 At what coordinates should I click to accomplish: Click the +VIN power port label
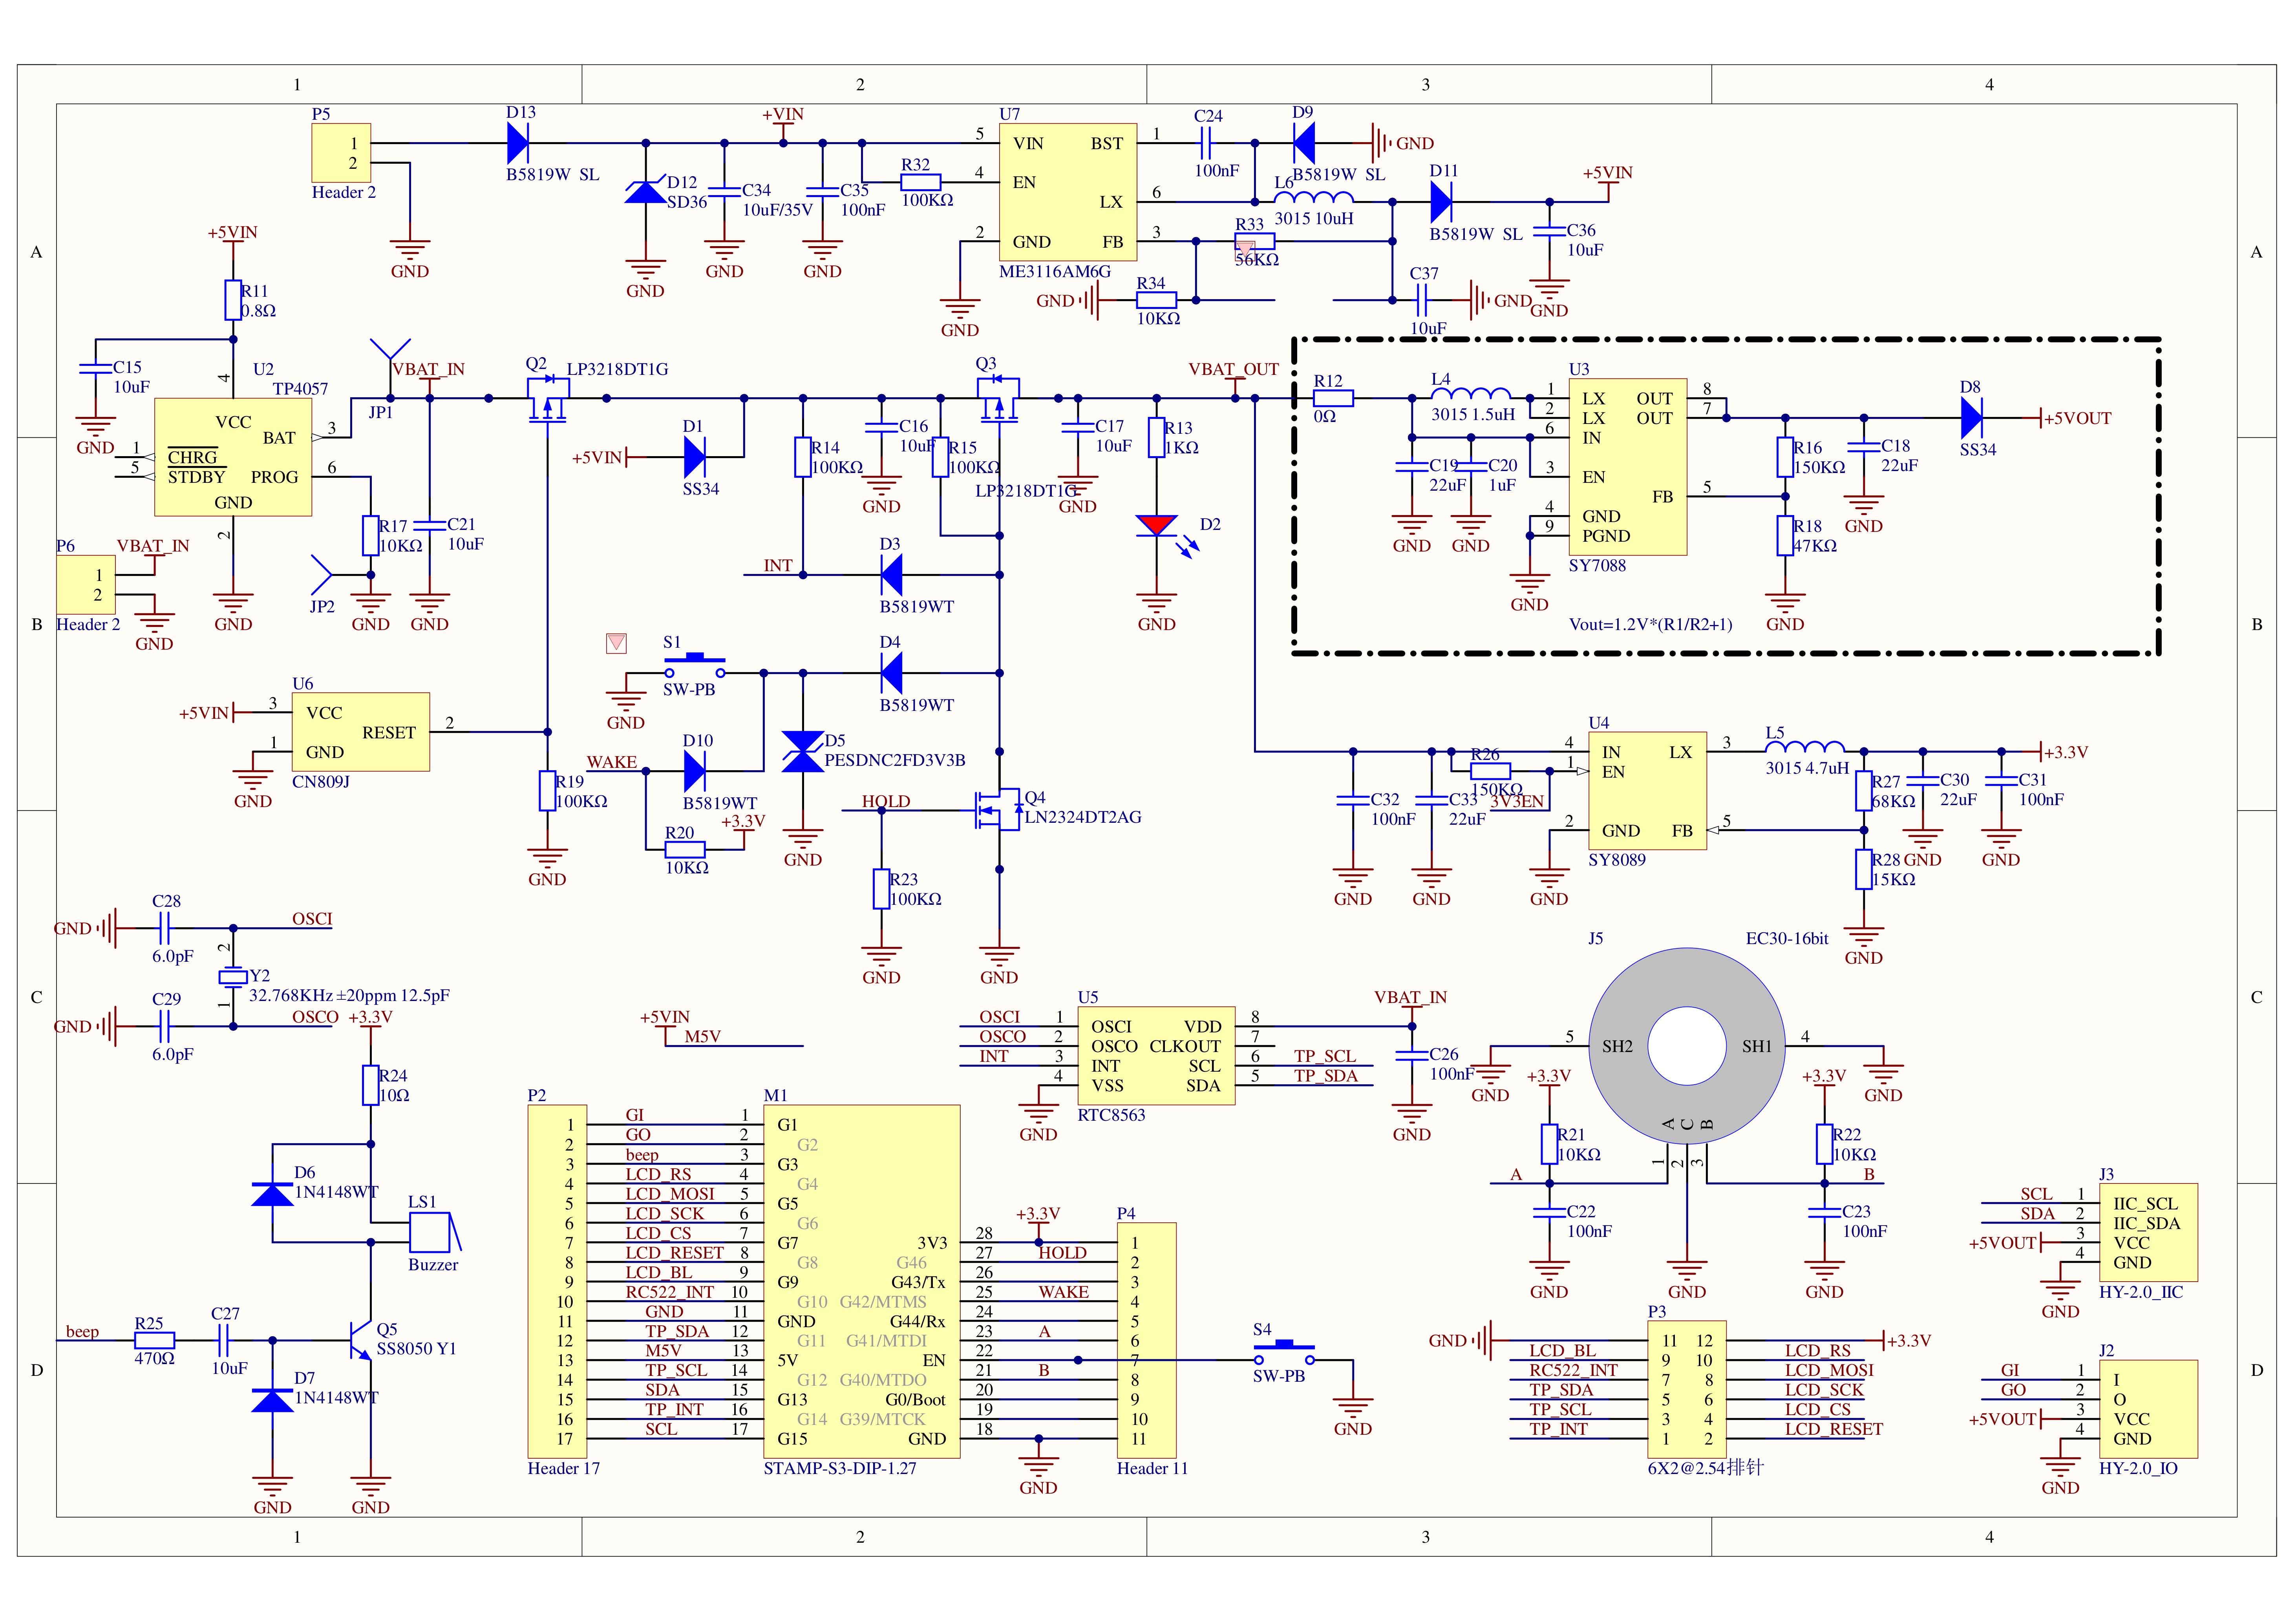point(783,115)
